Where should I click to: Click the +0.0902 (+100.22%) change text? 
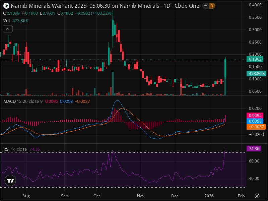point(94,13)
